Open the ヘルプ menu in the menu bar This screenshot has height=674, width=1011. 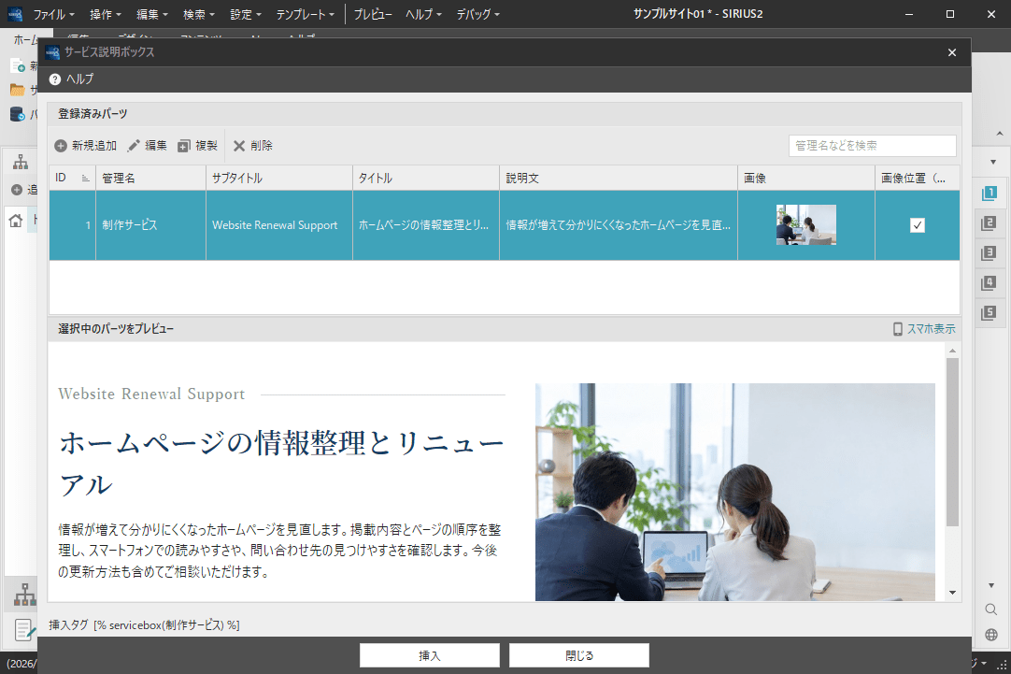coord(423,14)
